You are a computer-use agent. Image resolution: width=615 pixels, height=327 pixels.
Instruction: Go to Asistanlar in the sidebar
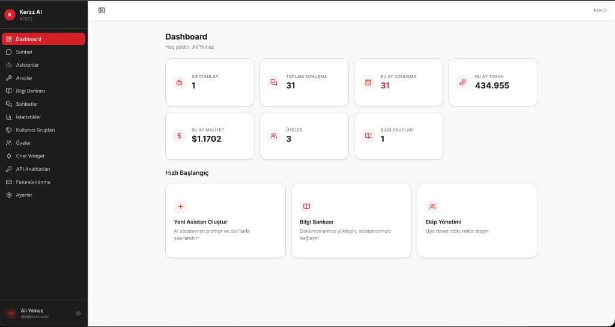point(43,65)
